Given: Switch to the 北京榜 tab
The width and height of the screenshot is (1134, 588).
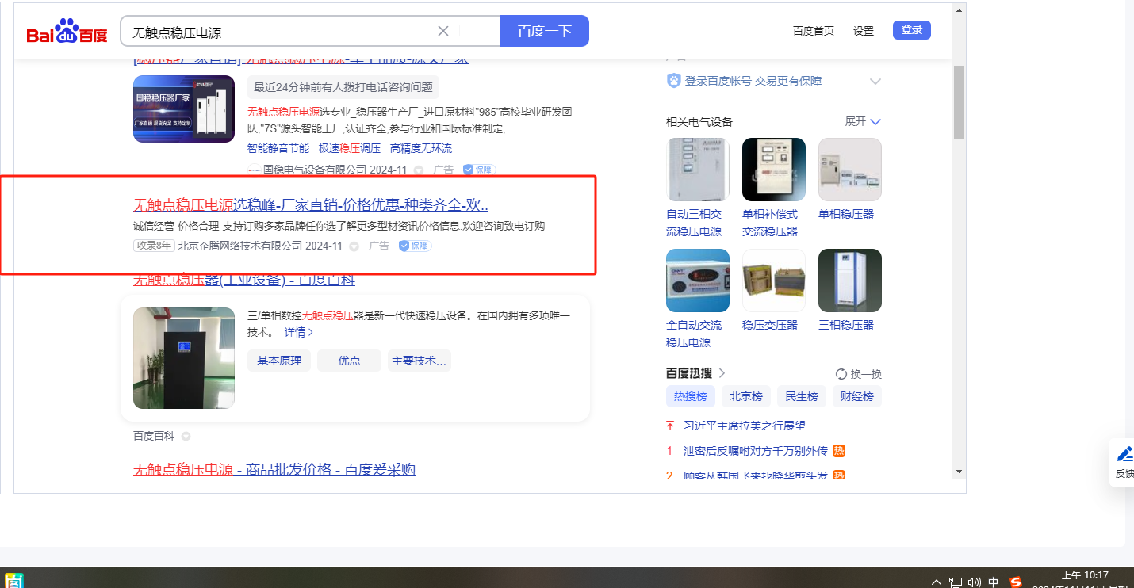Looking at the screenshot, I should [746, 396].
